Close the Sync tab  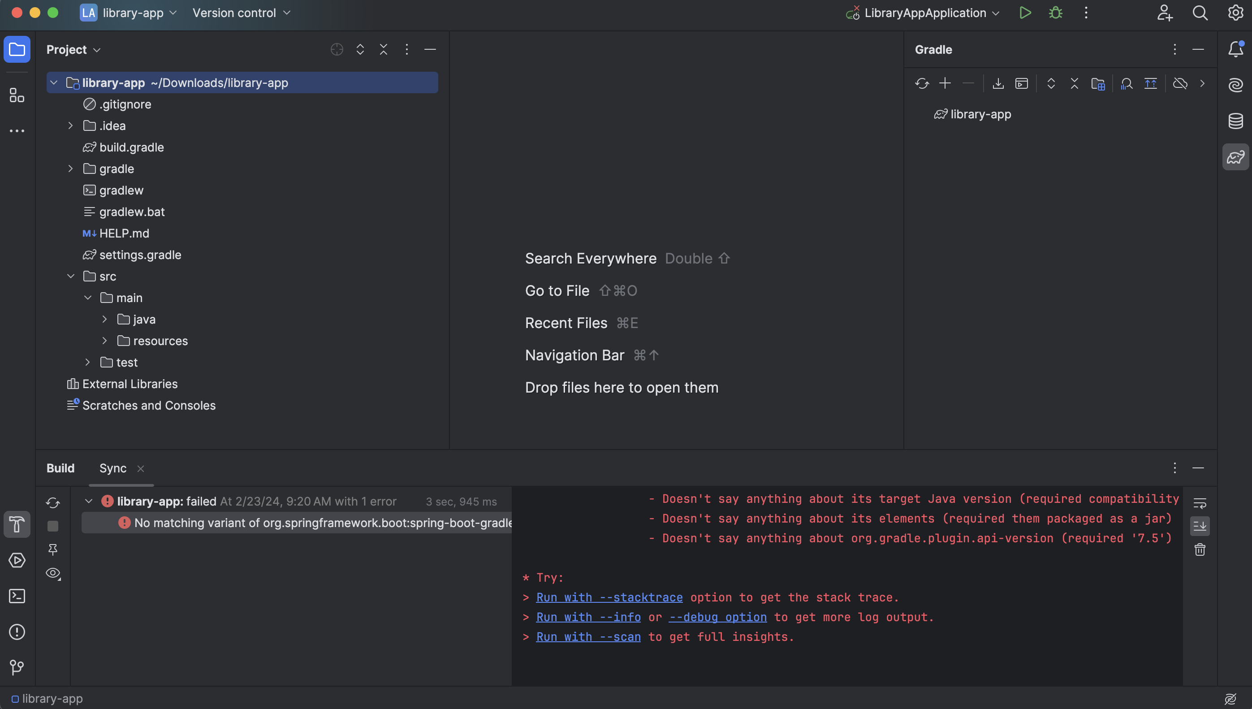click(x=141, y=468)
